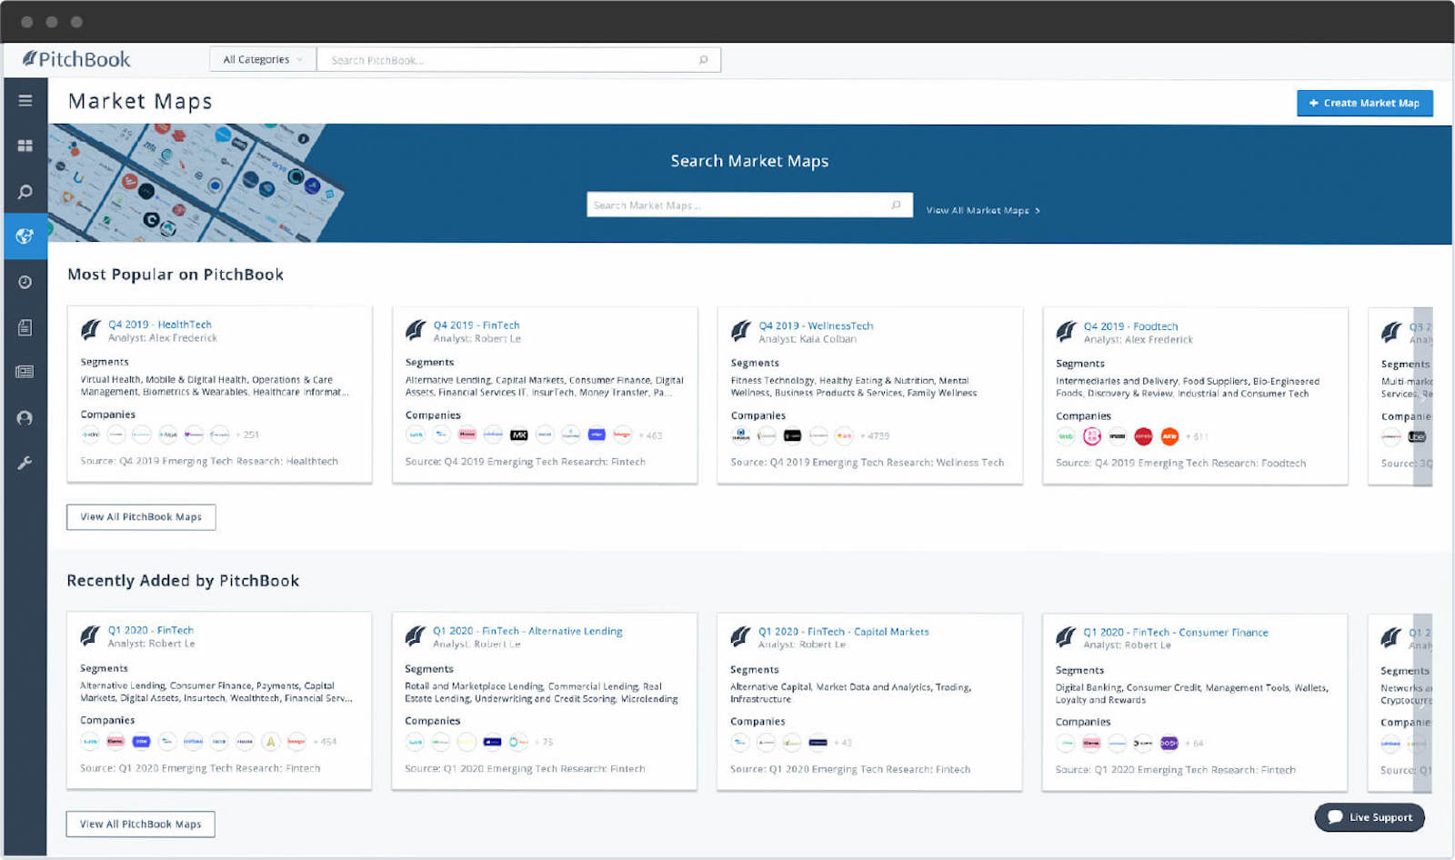
Task: Open Q4 2019 - WellnessTech map link
Action: point(816,326)
